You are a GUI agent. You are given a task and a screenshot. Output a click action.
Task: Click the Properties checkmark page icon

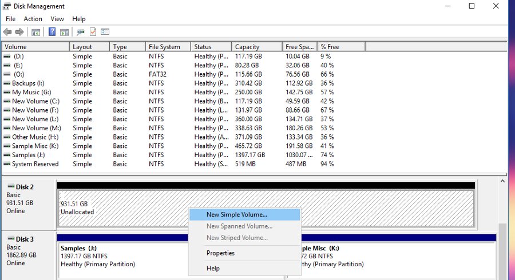[93, 32]
